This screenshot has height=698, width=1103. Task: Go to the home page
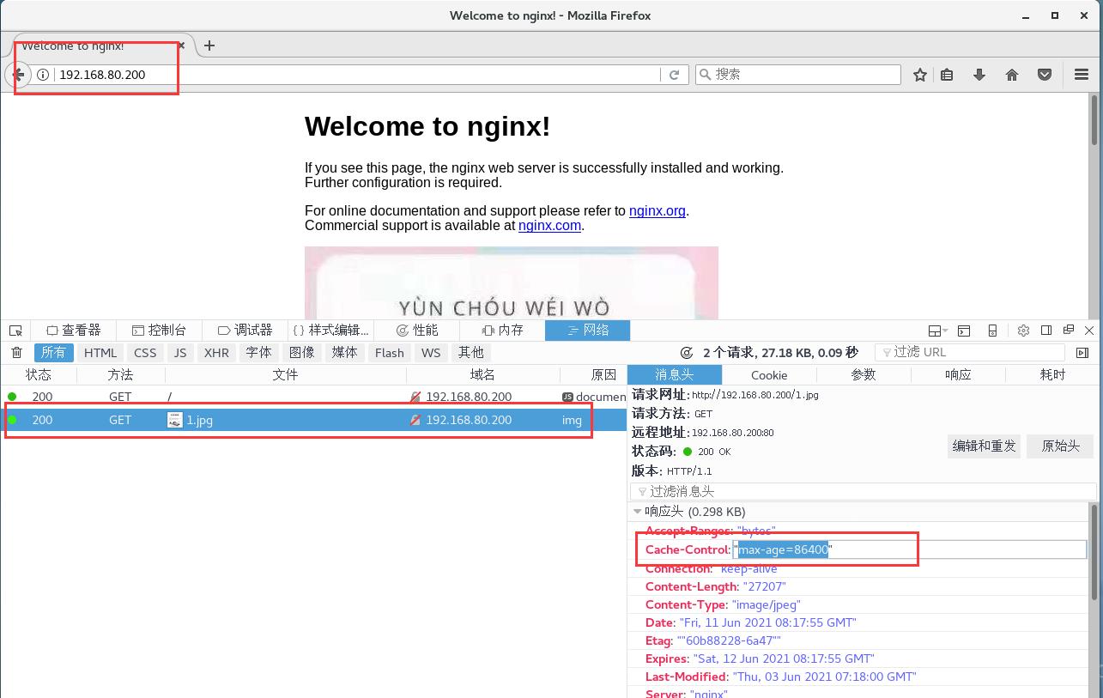1012,75
